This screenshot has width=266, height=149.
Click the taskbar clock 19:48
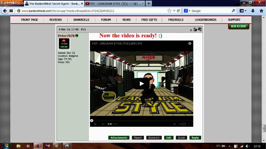pyautogui.click(x=257, y=146)
